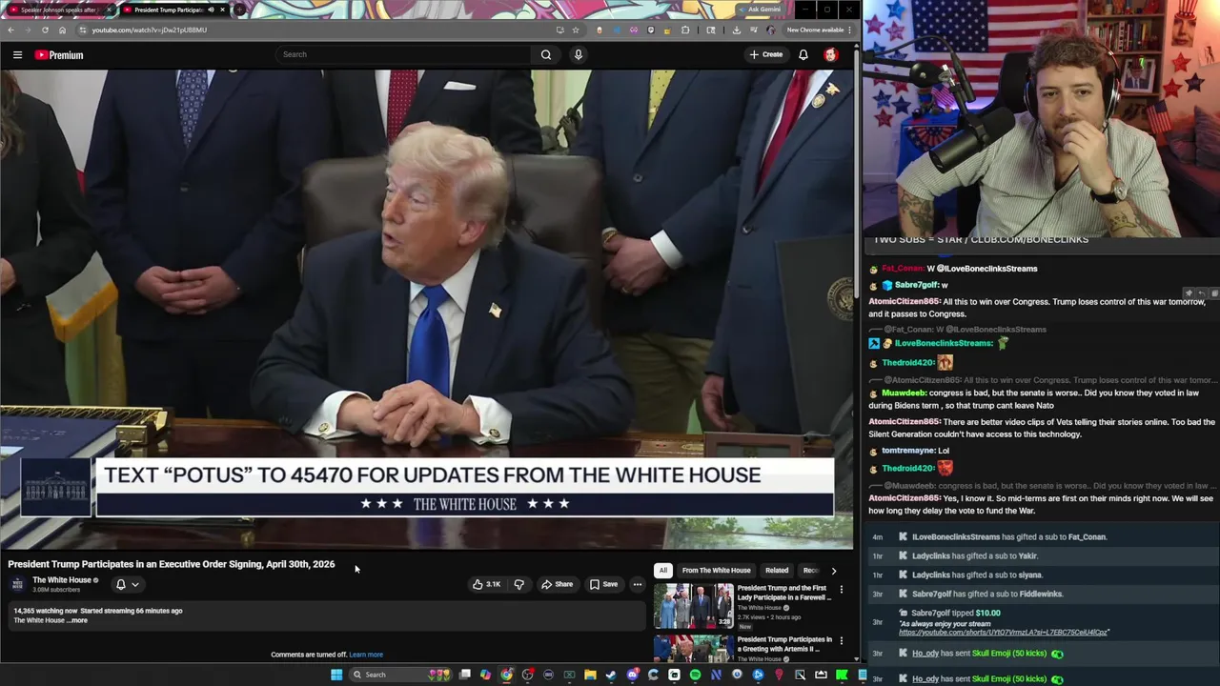Open File Explorer from the taskbar

[590, 675]
